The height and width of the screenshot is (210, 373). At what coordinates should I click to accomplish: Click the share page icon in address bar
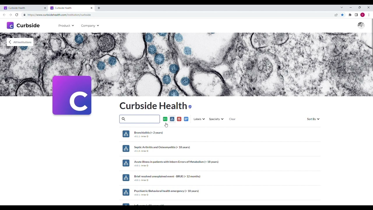pos(336,15)
